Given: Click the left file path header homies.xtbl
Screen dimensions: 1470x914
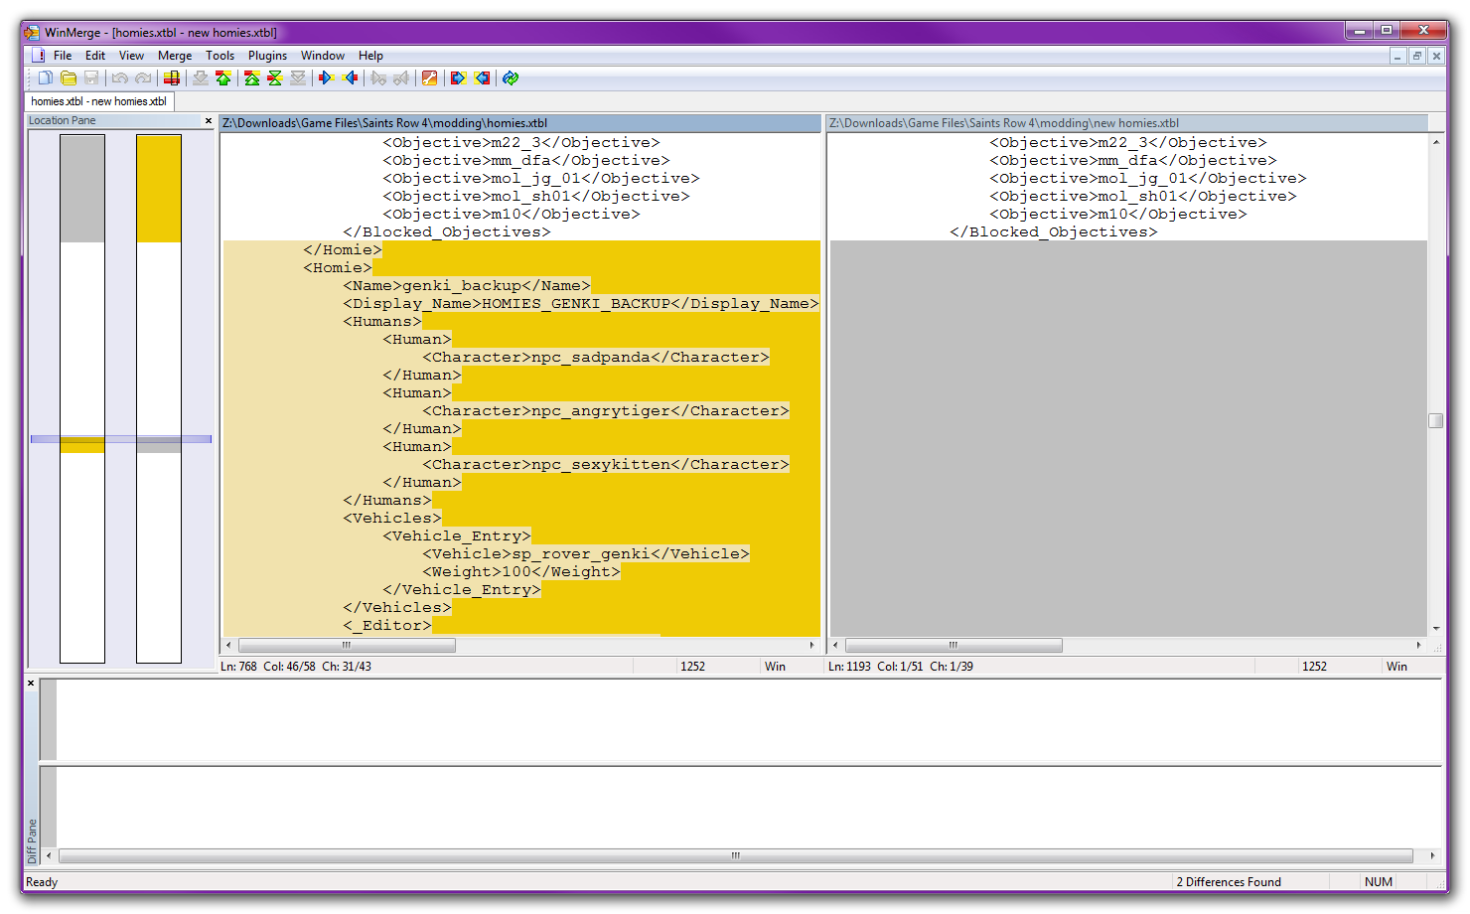Looking at the screenshot, I should point(520,123).
